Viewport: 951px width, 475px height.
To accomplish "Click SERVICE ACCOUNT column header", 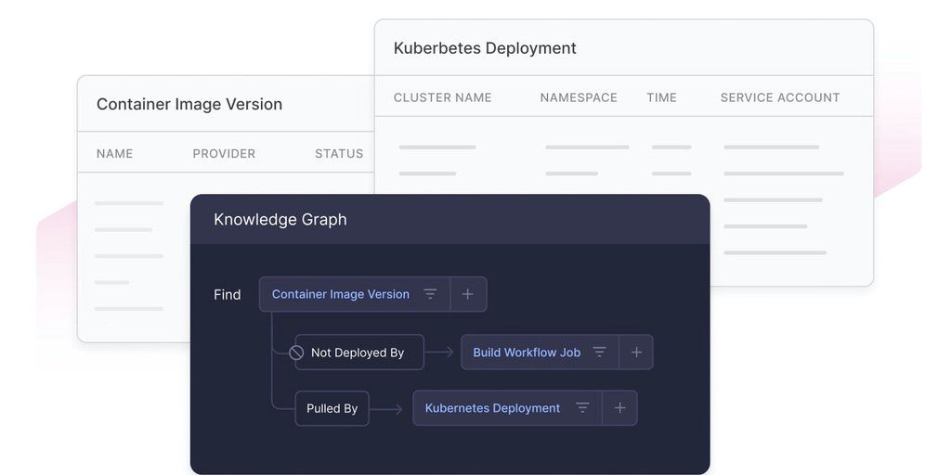I will coord(779,97).
